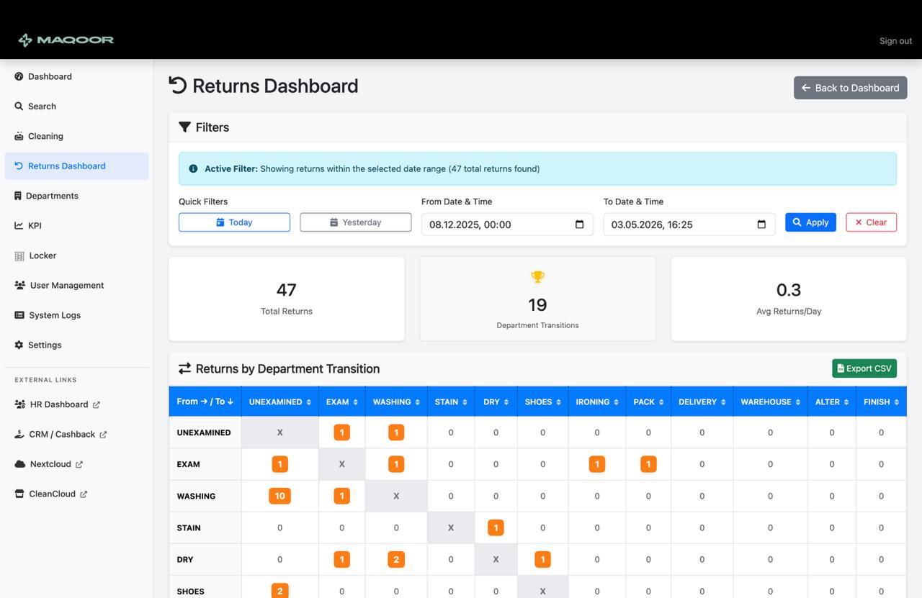The height and width of the screenshot is (598, 922).
Task: Click the Settings gear icon in sidebar
Action: point(19,345)
